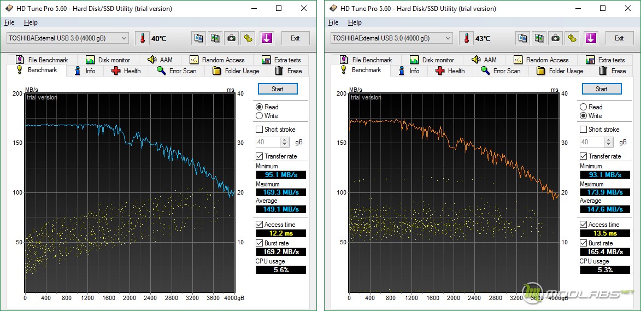Click short stroke size stepper in left window
641x311 pixels.
(x=285, y=142)
